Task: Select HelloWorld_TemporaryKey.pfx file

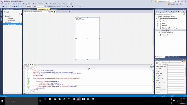Action: [169, 29]
